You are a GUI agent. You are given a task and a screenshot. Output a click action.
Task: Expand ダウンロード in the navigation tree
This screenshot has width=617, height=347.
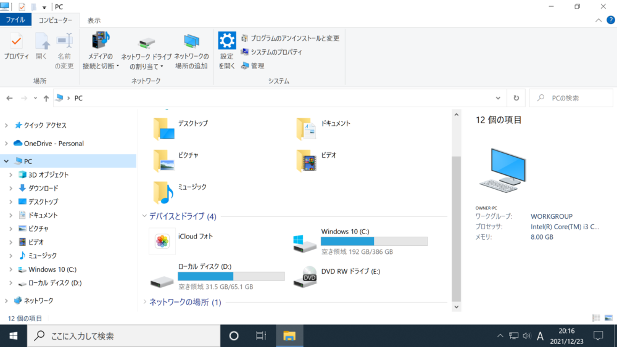click(x=11, y=188)
